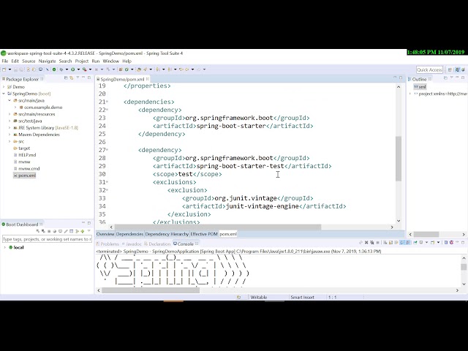The image size is (468, 351).
Task: Click the Quick Access search field
Action: pos(429,70)
